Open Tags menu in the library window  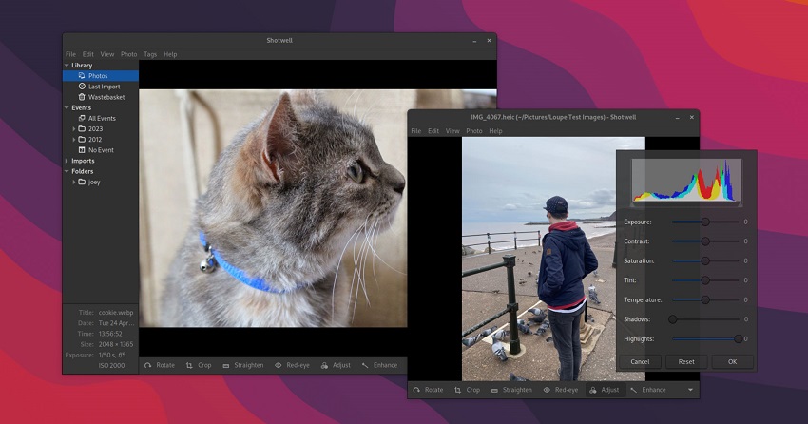tap(150, 54)
